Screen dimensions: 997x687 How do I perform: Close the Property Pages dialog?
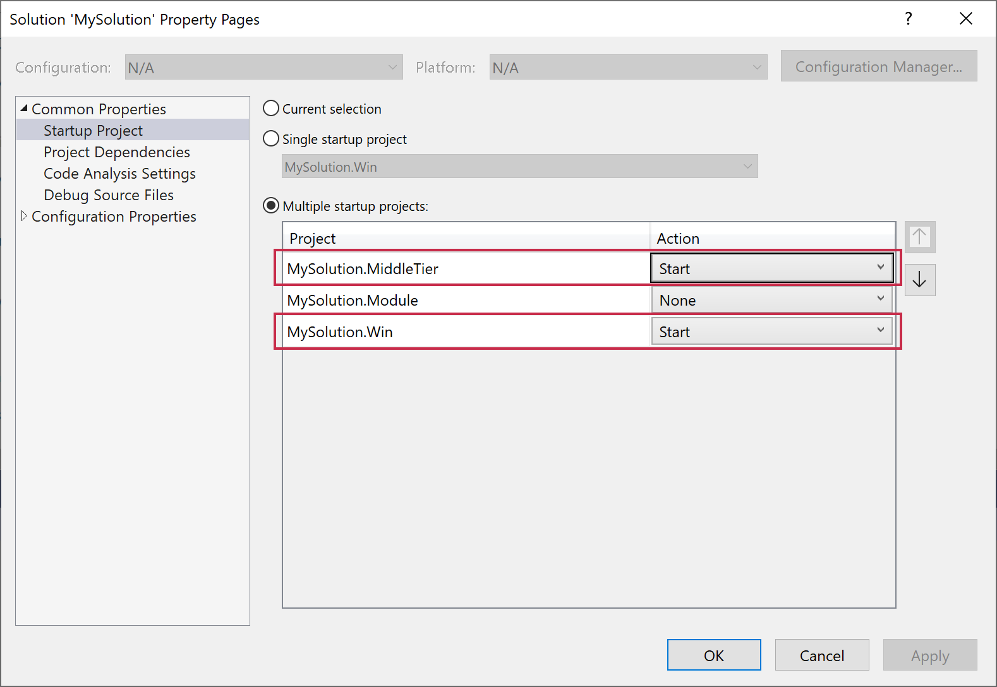pos(965,19)
